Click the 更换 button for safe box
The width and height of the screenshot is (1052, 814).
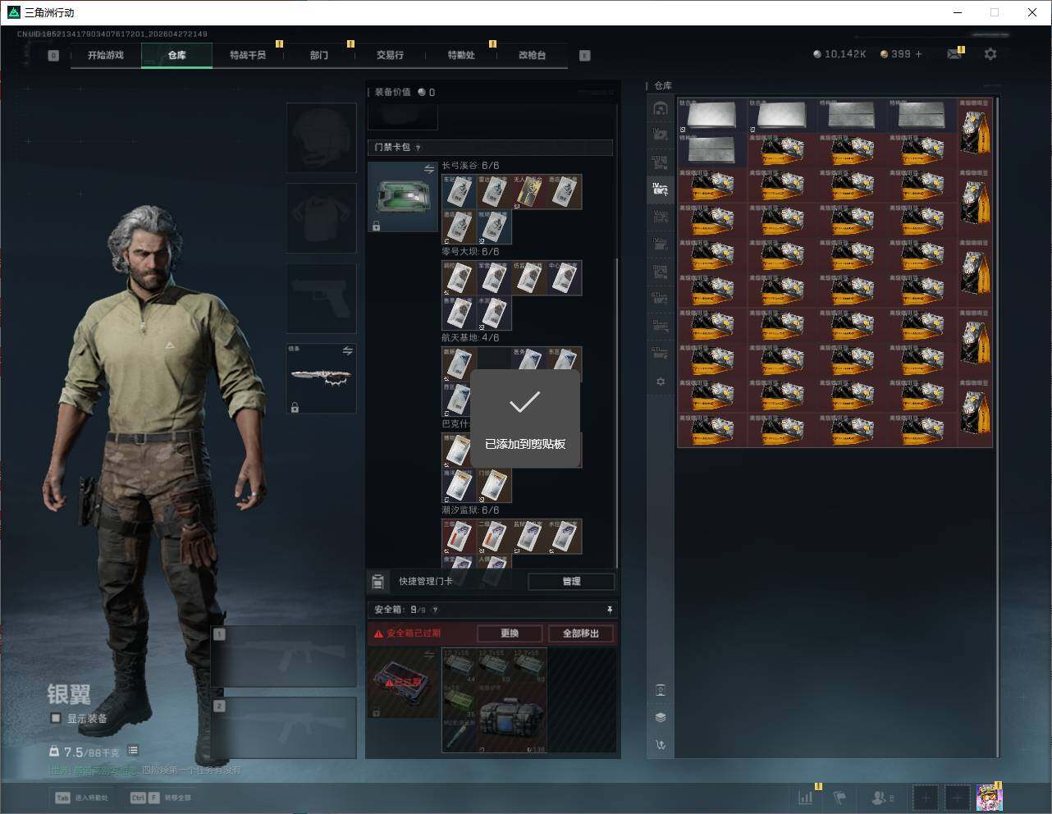click(510, 633)
